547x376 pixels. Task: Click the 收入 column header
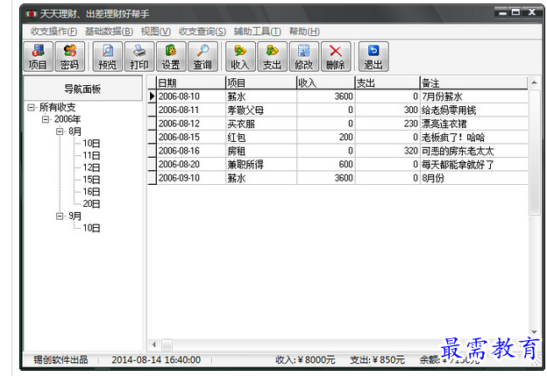(326, 83)
